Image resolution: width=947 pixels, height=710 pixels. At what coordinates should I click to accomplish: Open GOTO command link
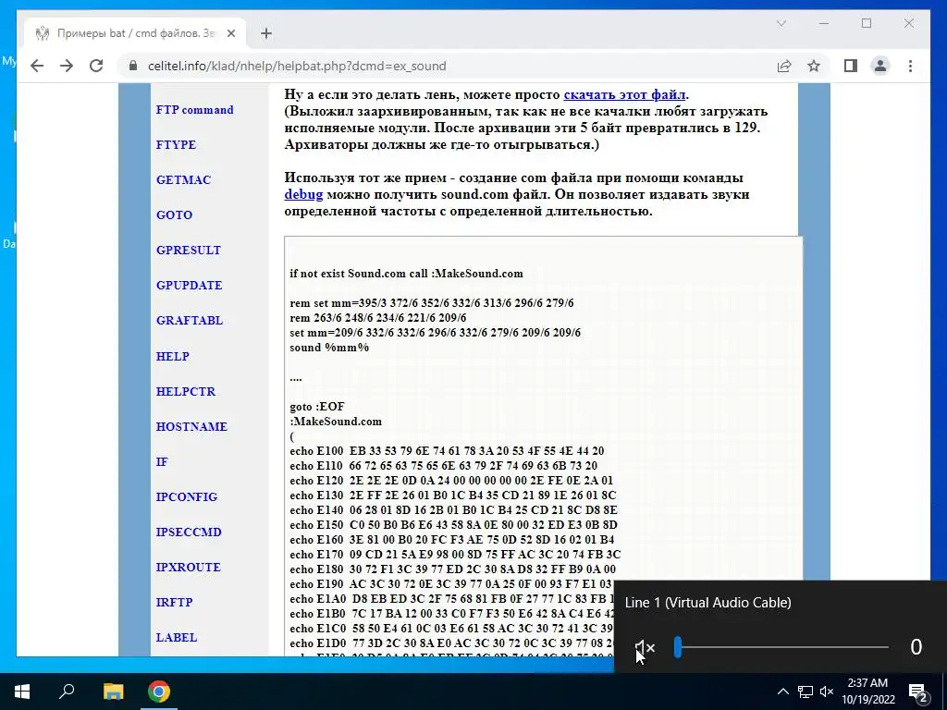[x=174, y=214]
